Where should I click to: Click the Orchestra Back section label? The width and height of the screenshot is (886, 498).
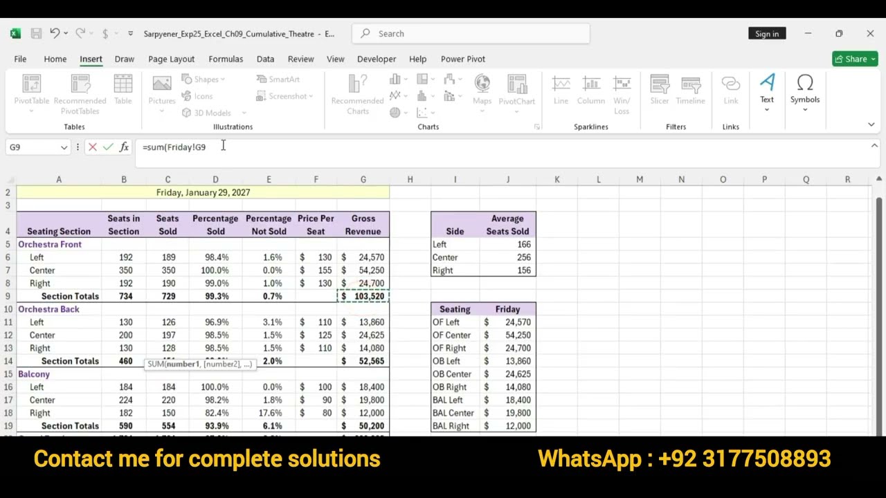pyautogui.click(x=48, y=309)
